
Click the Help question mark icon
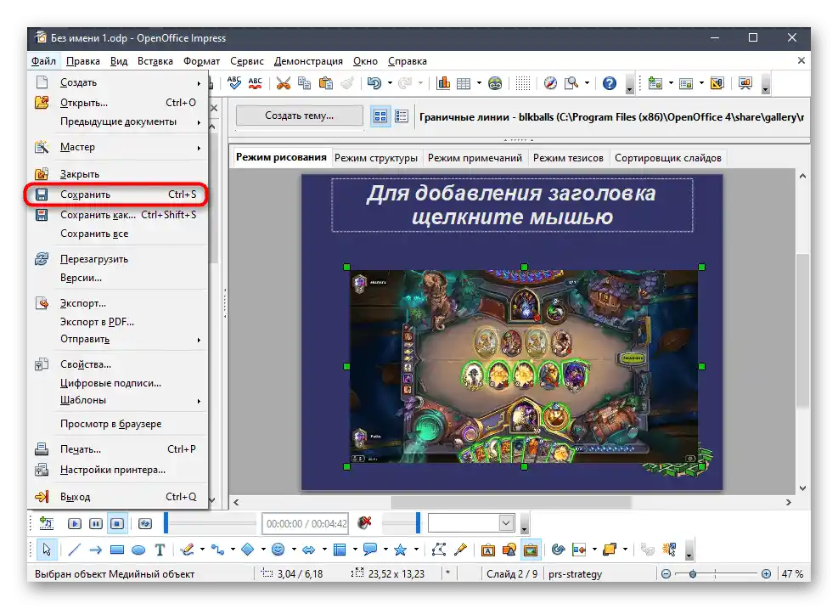pos(610,83)
